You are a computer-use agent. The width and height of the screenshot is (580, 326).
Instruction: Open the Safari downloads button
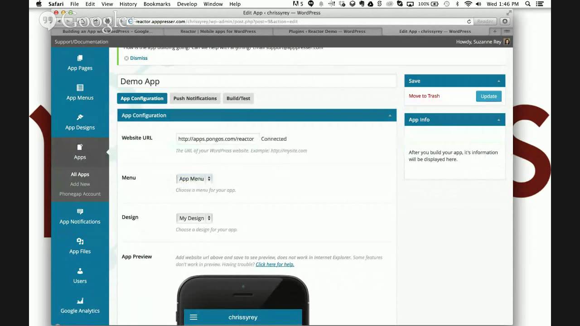click(505, 21)
